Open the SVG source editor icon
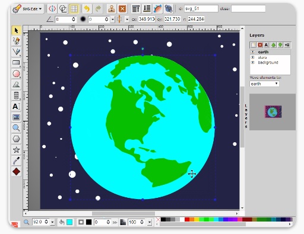304x234 pixels. pyautogui.click(x=52, y=9)
